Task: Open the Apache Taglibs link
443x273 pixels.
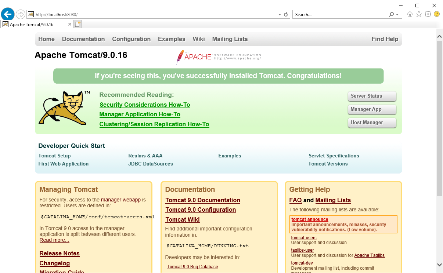Action: pos(370,255)
